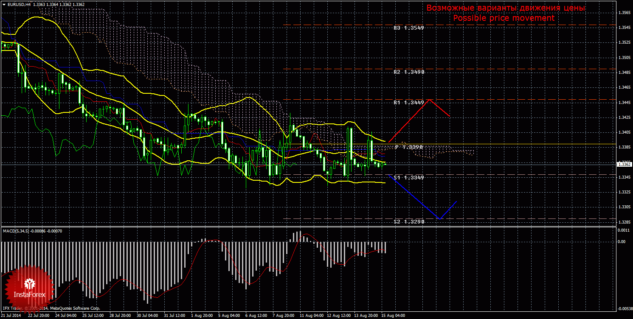Screen dimensions: 633x319
Task: Click the '22 Jul 20:00' time axis label
Action: pyautogui.click(x=39, y=316)
